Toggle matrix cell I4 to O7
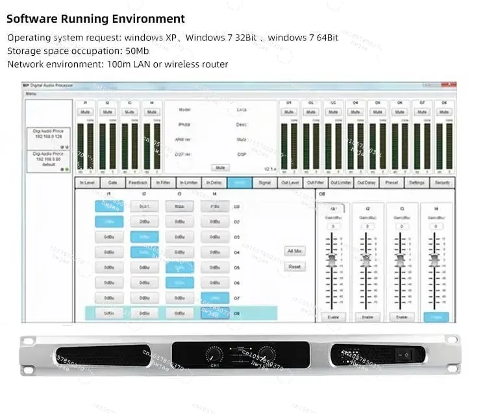 point(215,298)
